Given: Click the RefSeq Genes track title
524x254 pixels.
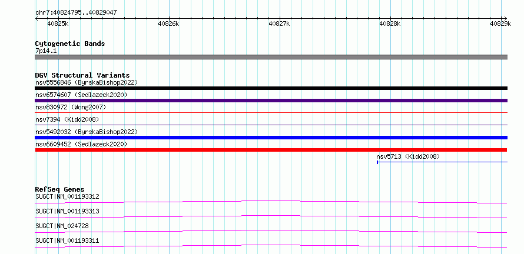Looking at the screenshot, I should [60, 189].
